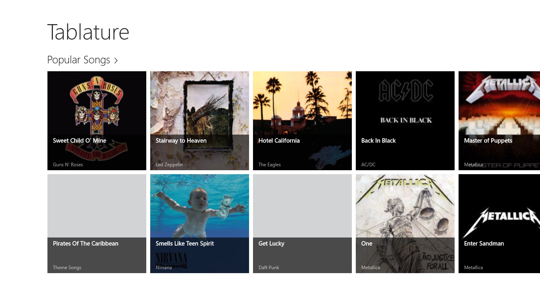Click the AC/DC artist name under Back In Black
Screen dimensions: 540x304
tap(368, 165)
